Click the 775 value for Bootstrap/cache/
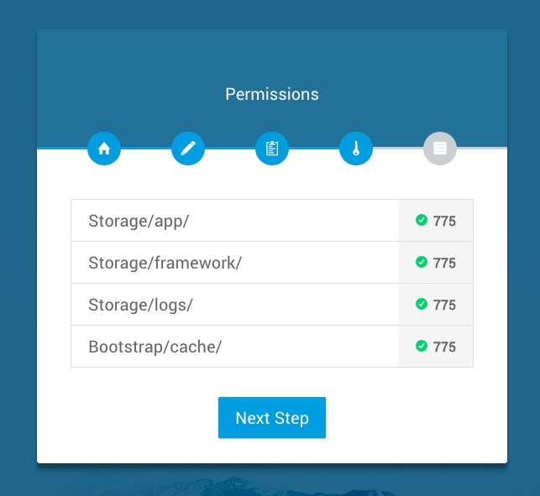 (444, 347)
